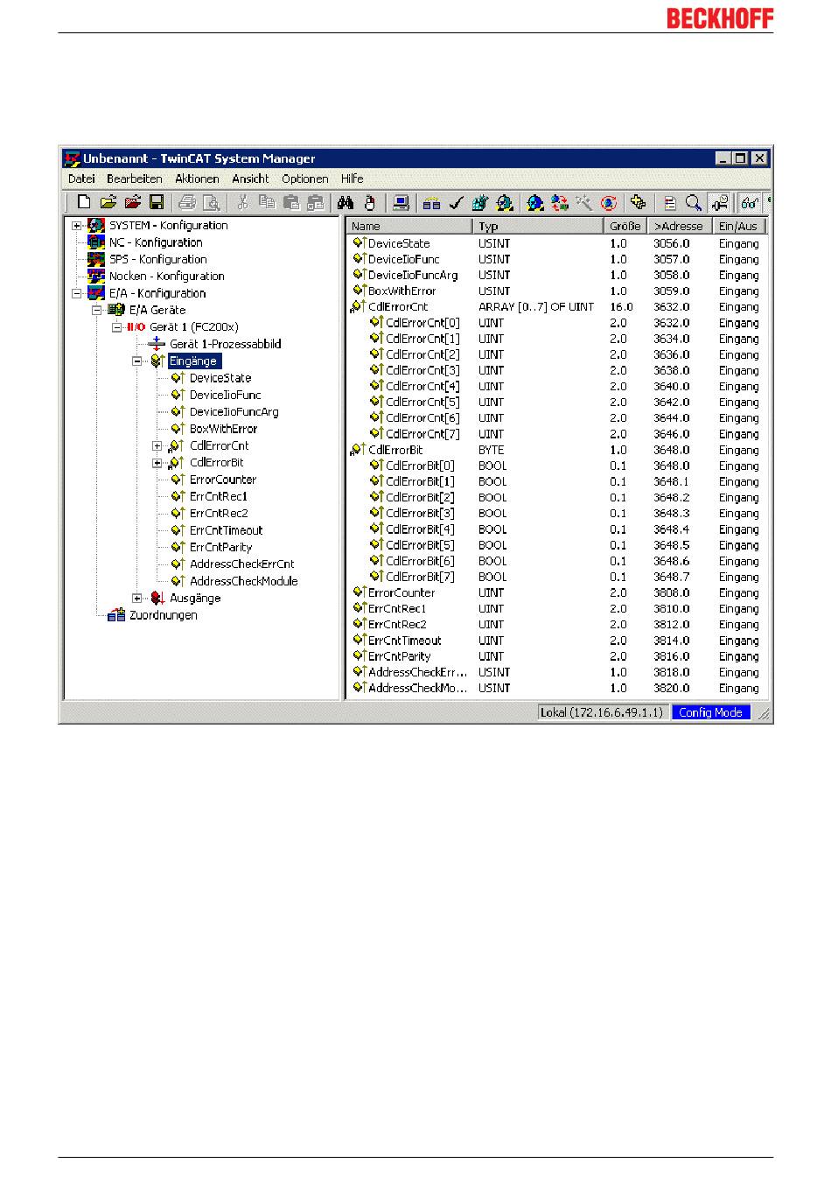The width and height of the screenshot is (831, 1198).
Task: Select Nocken - Konfiguration in the tree
Action: click(166, 276)
